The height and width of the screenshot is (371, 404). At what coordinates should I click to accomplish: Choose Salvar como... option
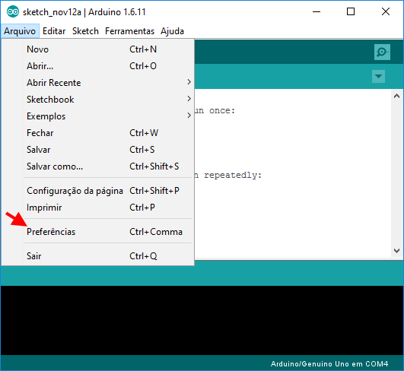pyautogui.click(x=97, y=166)
